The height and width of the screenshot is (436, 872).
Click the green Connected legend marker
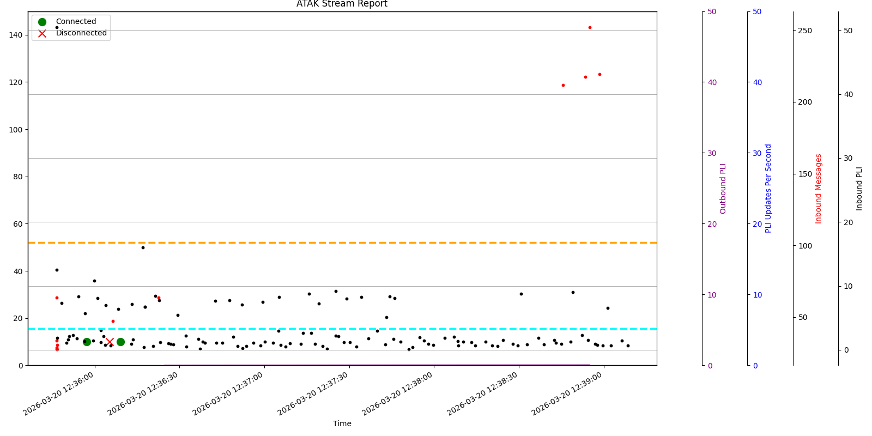42,22
